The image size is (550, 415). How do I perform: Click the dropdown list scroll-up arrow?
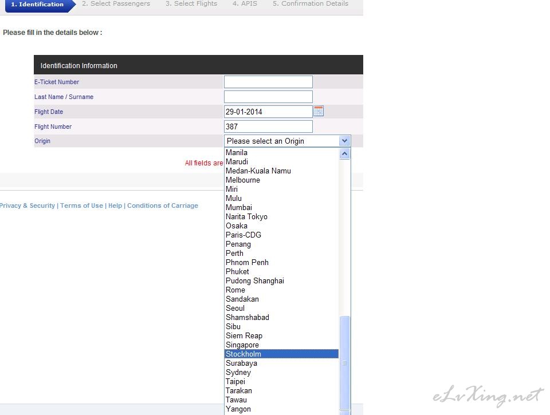[344, 153]
